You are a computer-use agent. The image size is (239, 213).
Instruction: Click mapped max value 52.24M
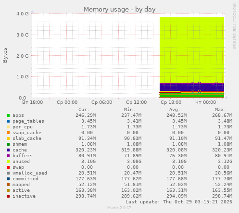(224, 185)
